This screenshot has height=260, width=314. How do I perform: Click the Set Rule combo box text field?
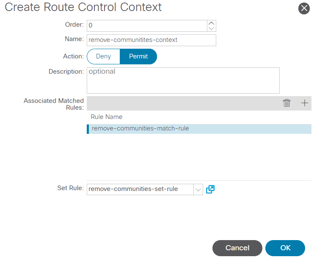point(140,189)
